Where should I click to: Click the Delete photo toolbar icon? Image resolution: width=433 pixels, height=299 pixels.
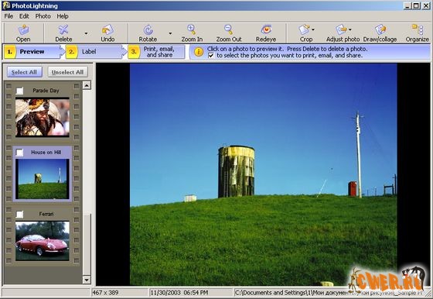tap(63, 29)
